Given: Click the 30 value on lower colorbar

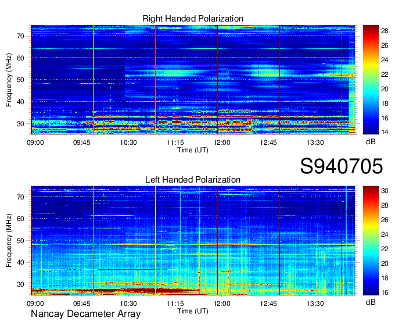Looking at the screenshot, I should click(385, 191).
